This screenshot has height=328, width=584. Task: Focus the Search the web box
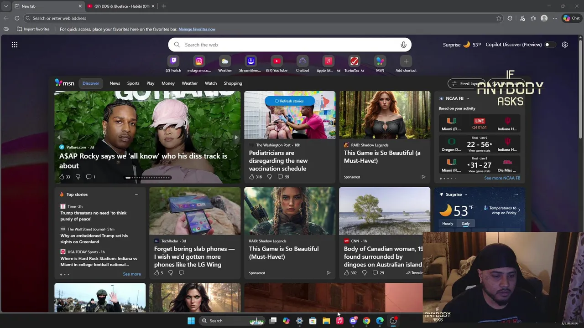[290, 45]
